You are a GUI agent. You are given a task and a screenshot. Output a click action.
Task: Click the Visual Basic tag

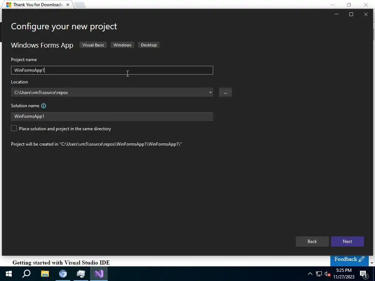(x=93, y=45)
